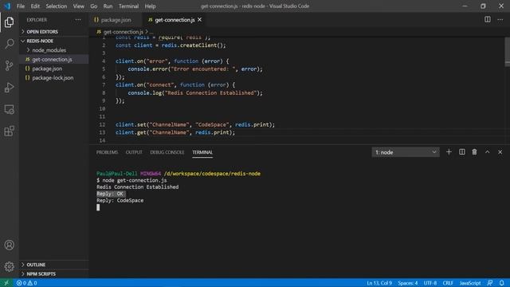This screenshot has width=510, height=287.
Task: Split the terminal panel
Action: point(462,152)
